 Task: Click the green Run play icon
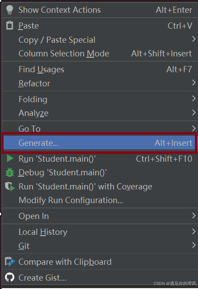point(10,158)
